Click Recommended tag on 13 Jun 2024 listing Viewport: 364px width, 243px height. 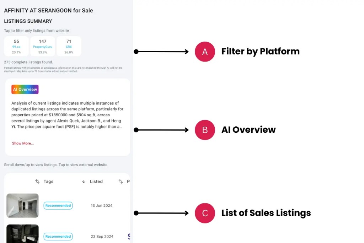[x=58, y=205]
